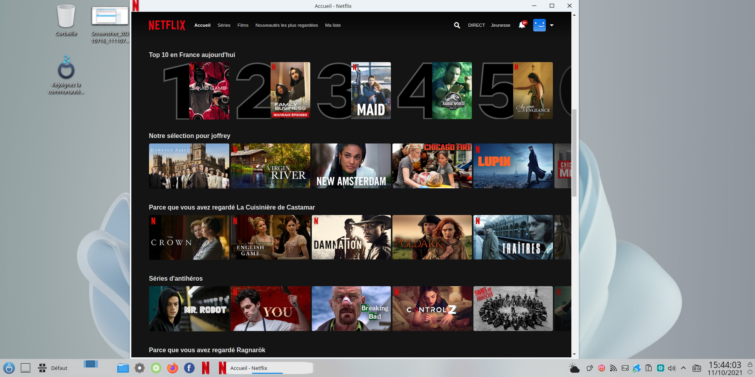The width and height of the screenshot is (755, 377).
Task: Click the scrollbar up arrow in Netflix window
Action: [x=575, y=15]
